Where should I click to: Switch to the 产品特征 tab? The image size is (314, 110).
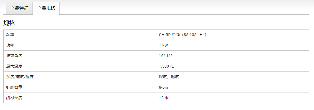coord(19,8)
